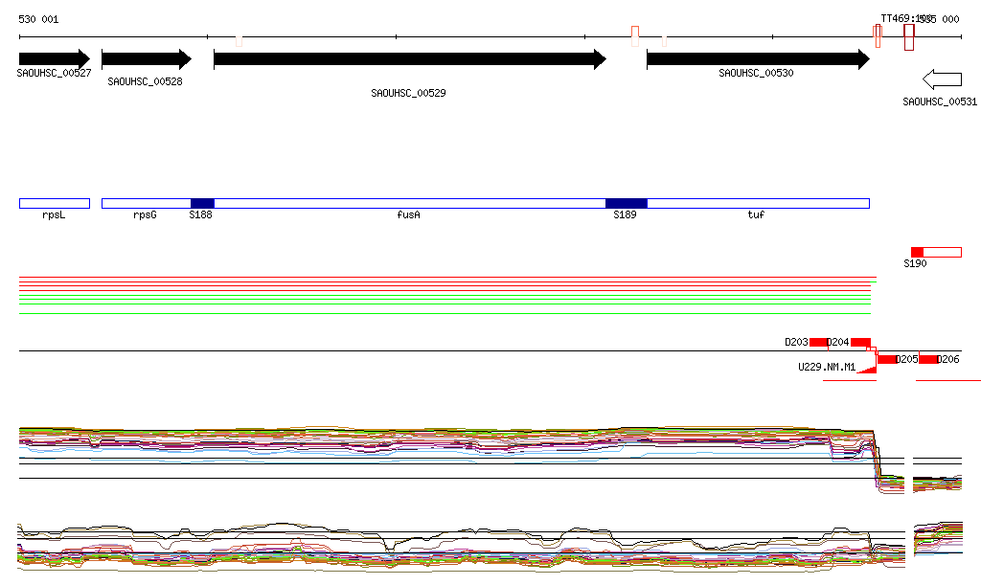Viewport: 981px width, 585px height.
Task: Click the fusA gene label
Action: (409, 215)
